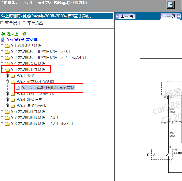
Task: Collapse the 9.5.2 示意图和布线图 node
Action: [7, 82]
